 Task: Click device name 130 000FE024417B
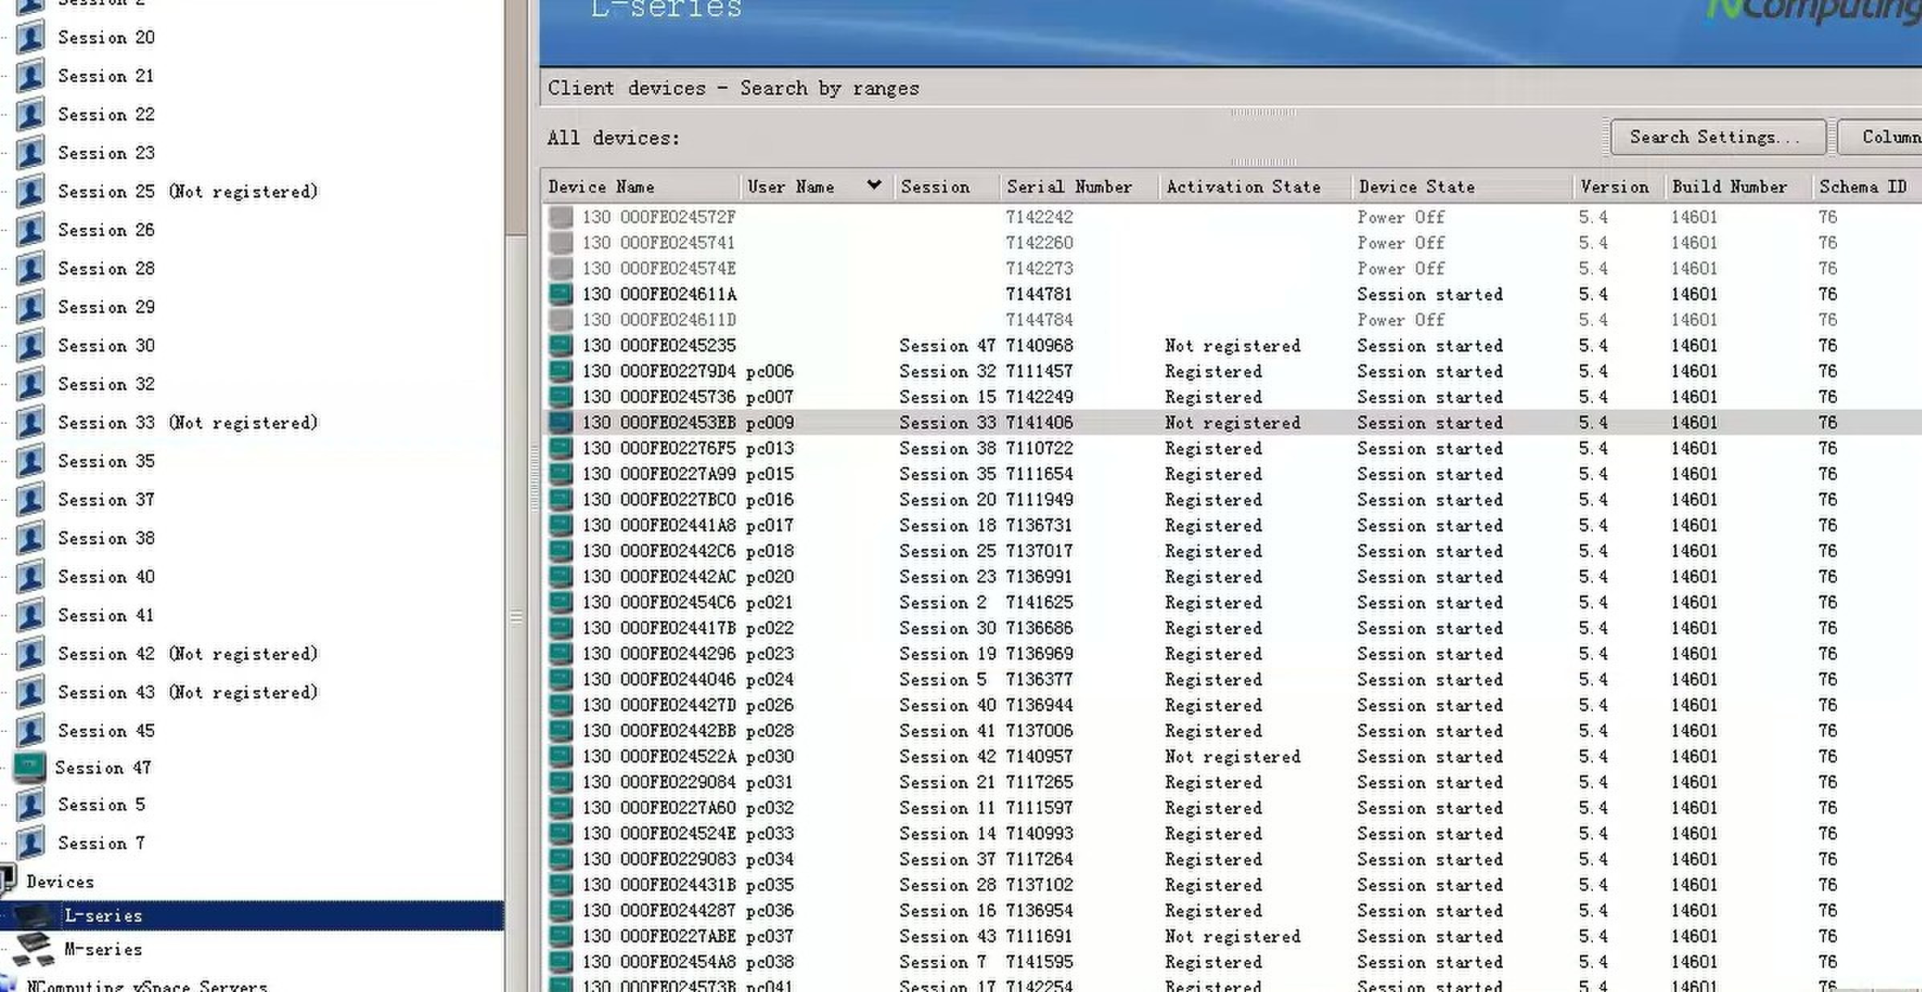click(659, 628)
